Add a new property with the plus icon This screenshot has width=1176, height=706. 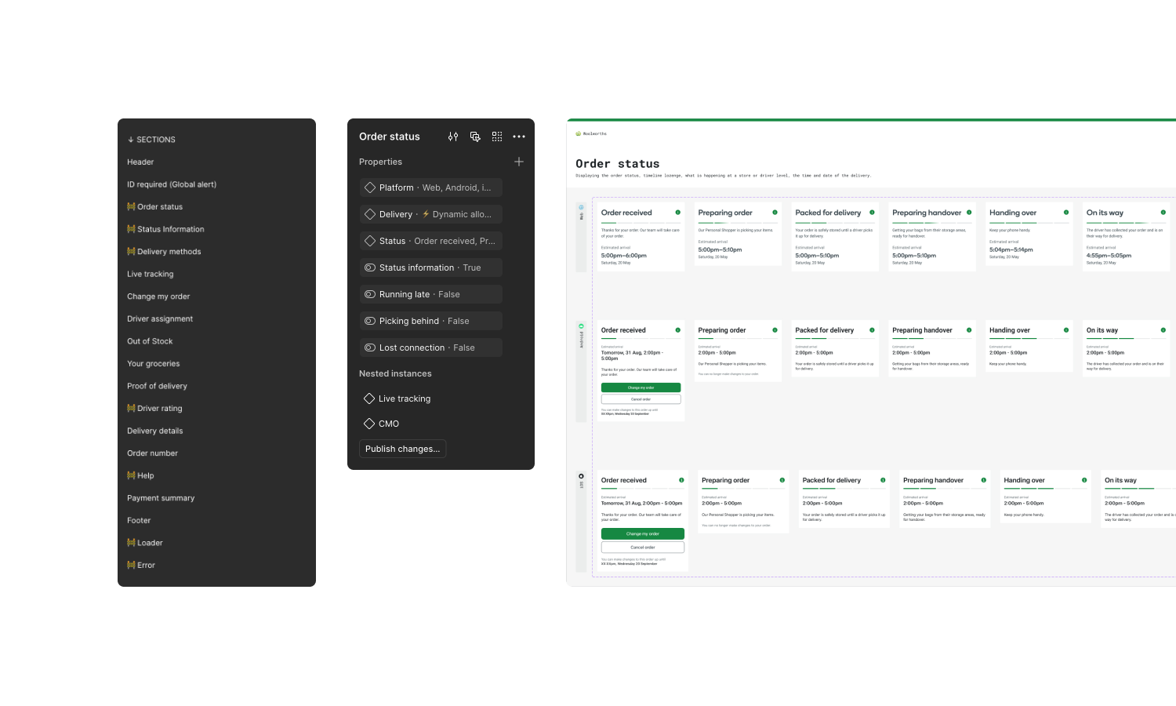[x=519, y=162]
